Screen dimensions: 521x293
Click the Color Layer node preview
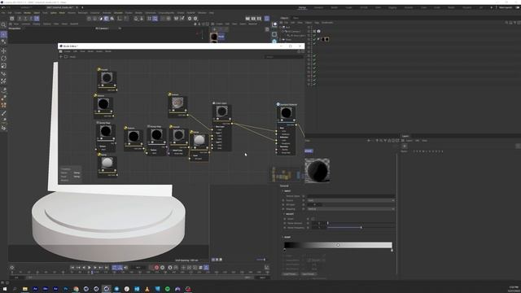221,111
